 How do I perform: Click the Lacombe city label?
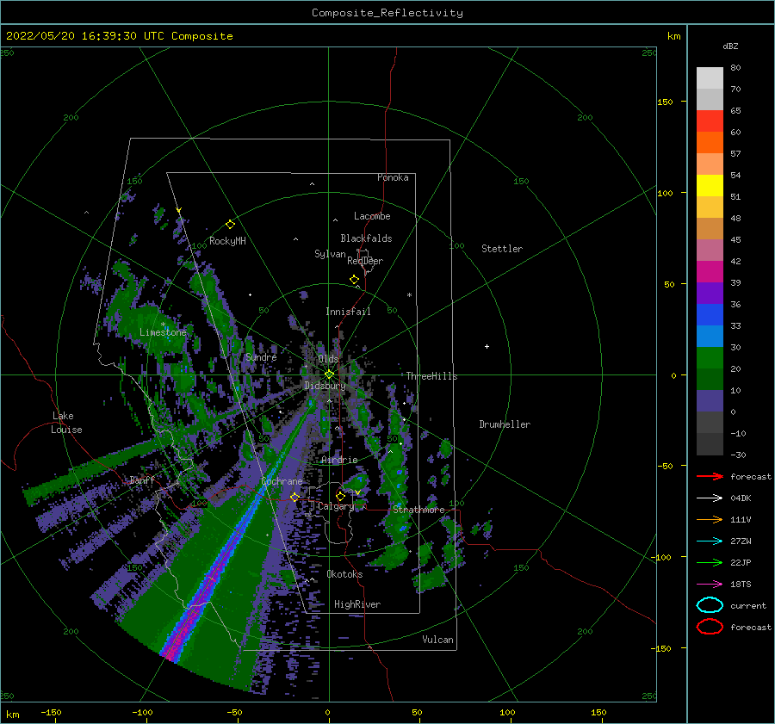(x=372, y=216)
